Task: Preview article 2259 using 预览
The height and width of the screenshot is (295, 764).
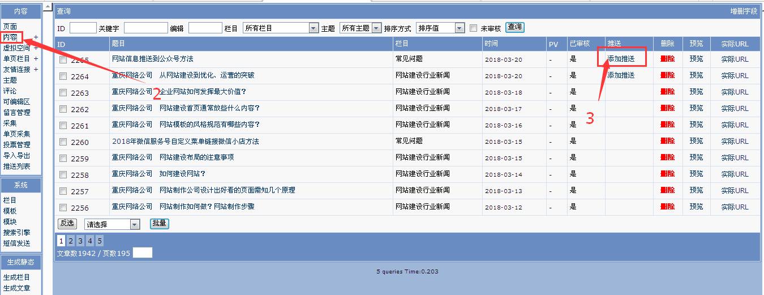Action: (696, 158)
